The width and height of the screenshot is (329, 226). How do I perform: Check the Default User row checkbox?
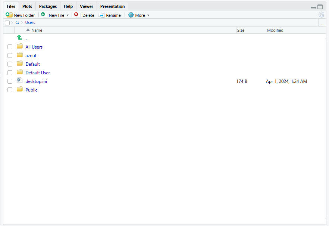[x=10, y=73]
